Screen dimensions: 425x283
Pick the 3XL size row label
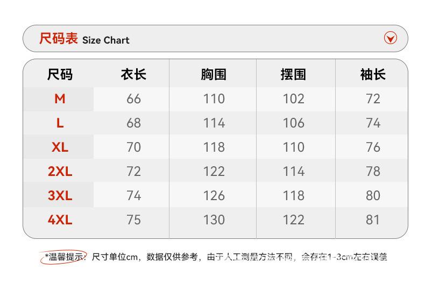point(60,195)
